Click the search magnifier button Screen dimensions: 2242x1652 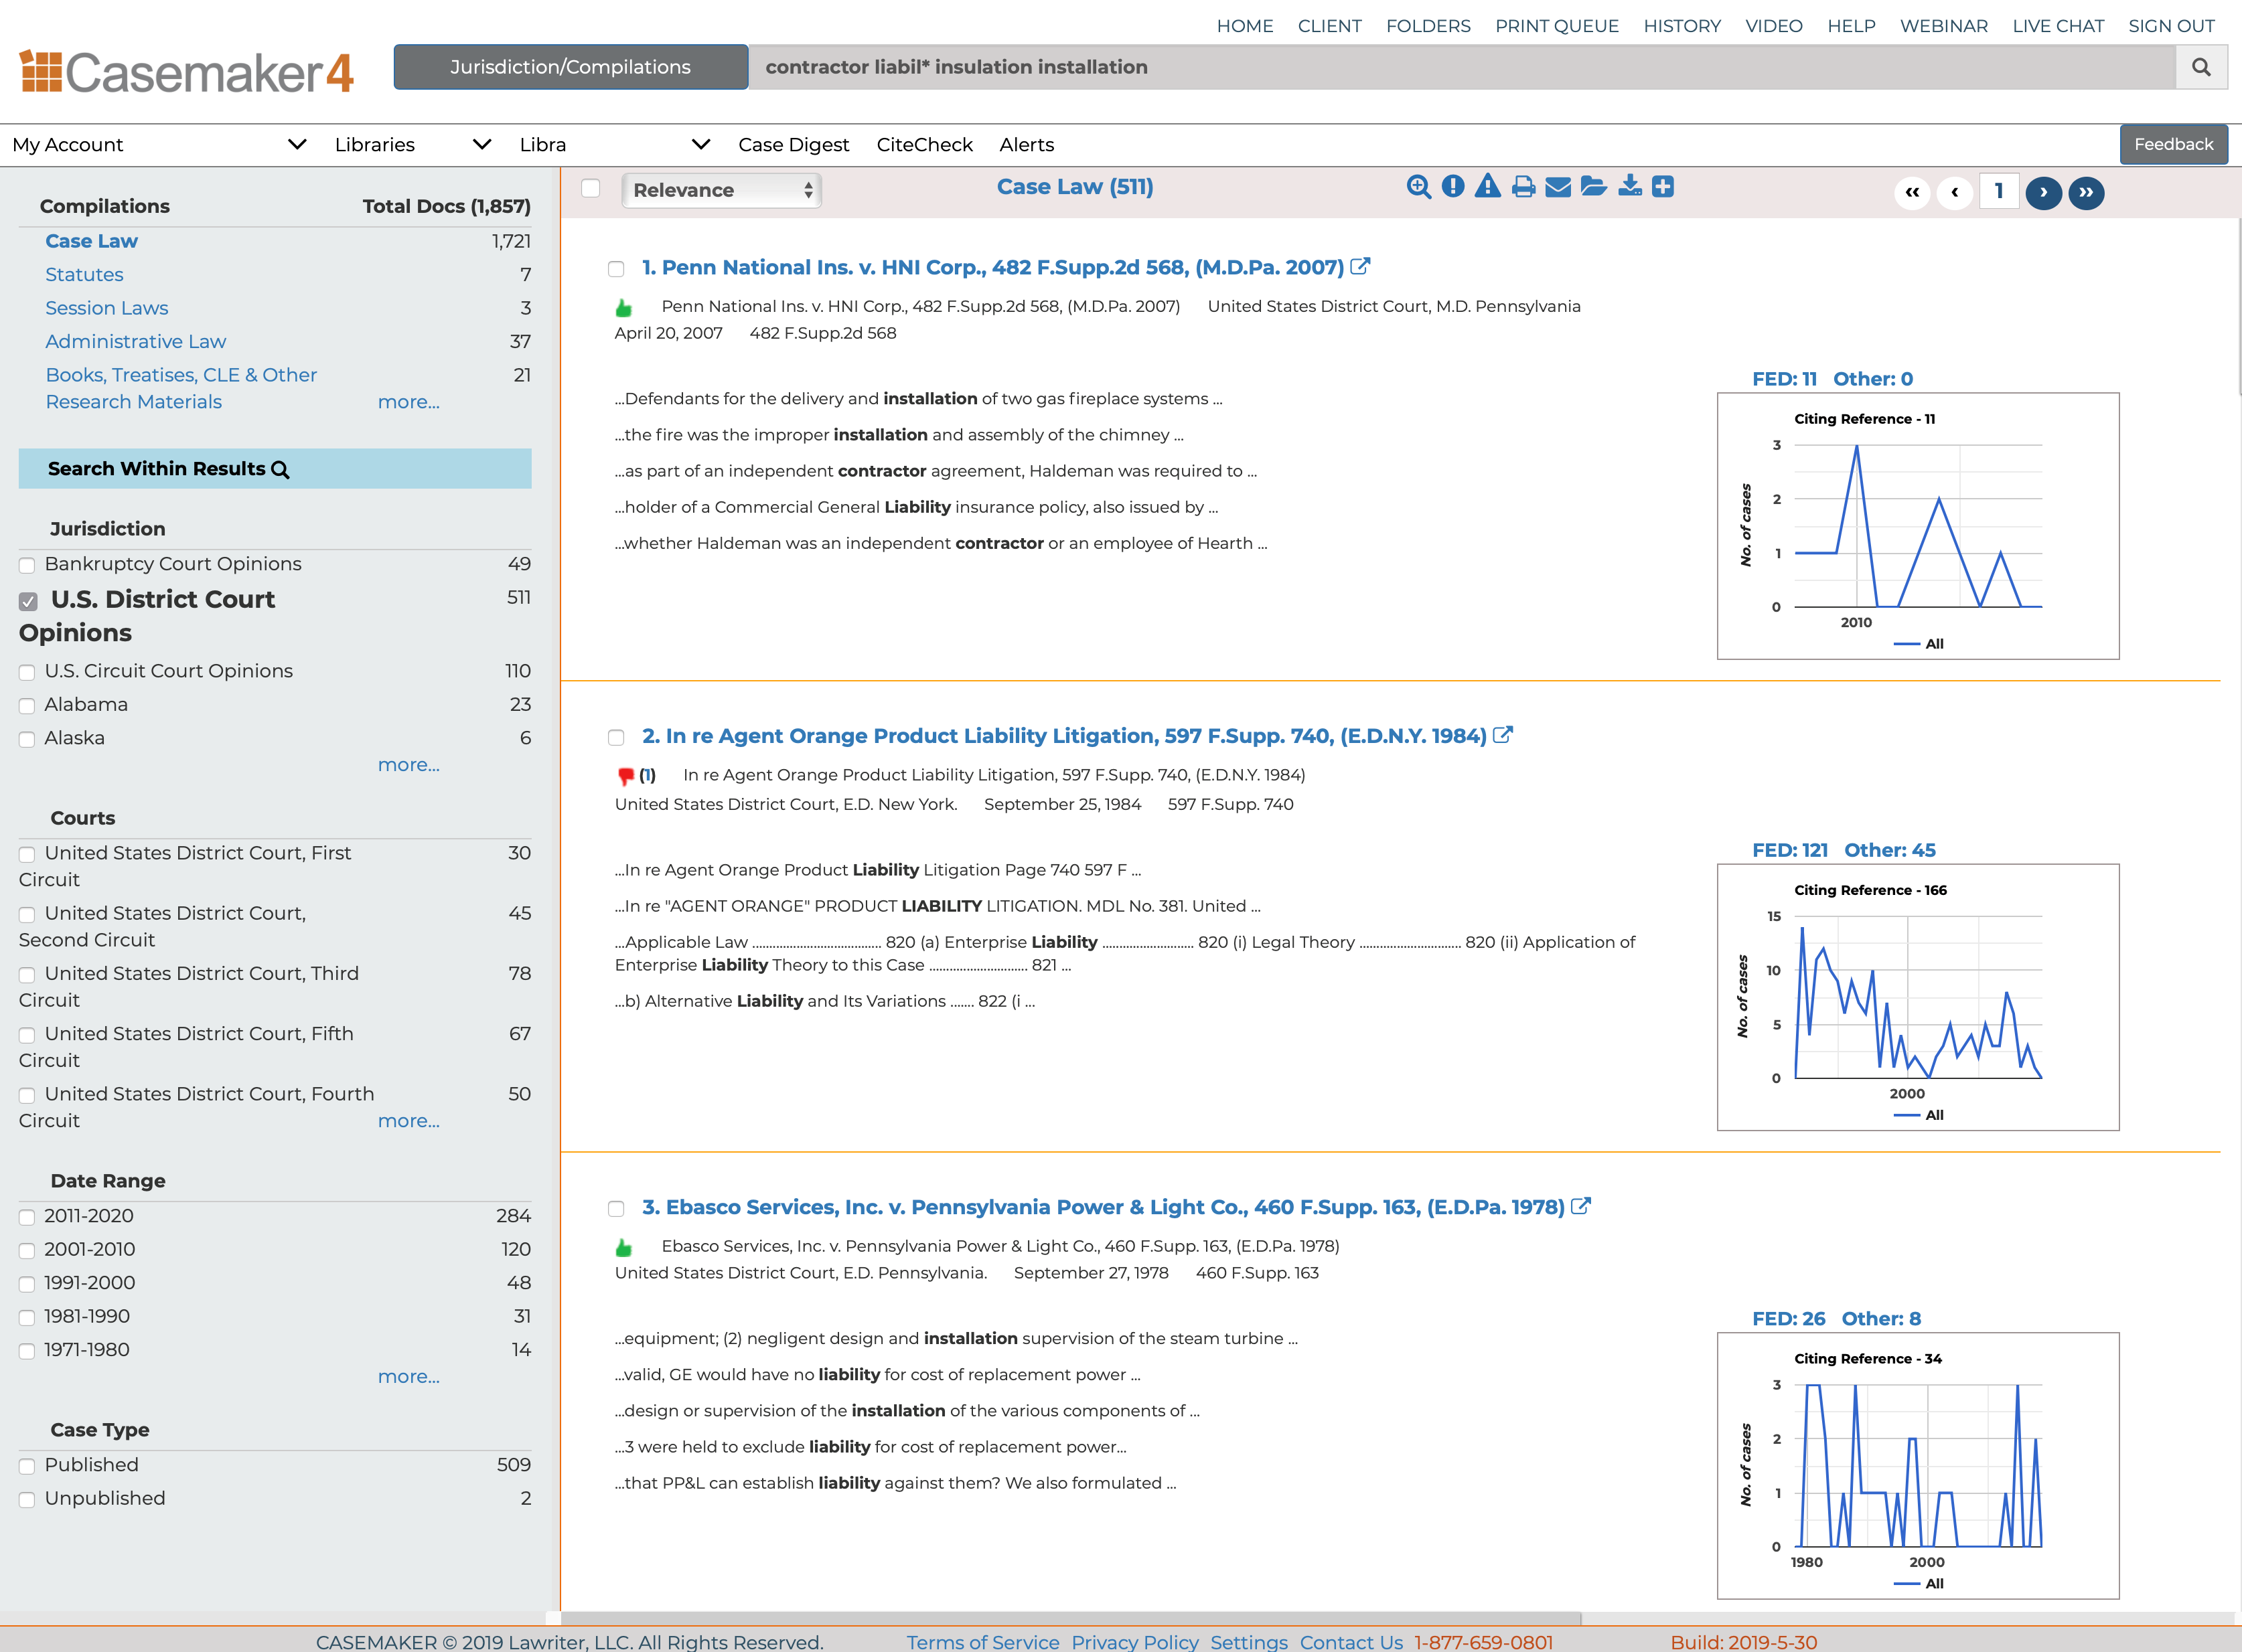(2200, 67)
